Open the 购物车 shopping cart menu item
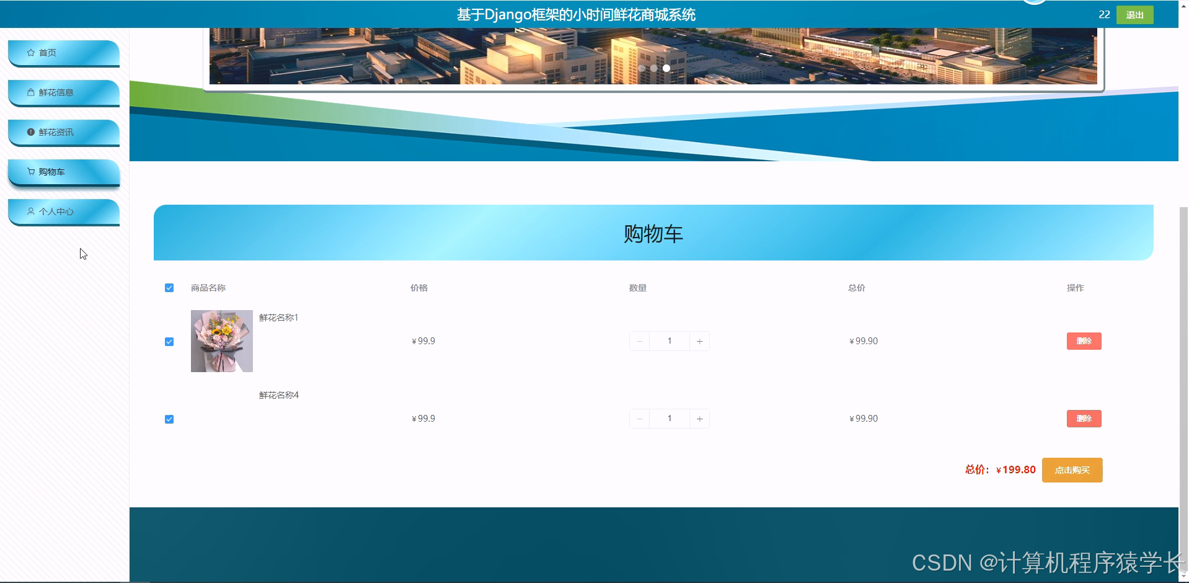 pyautogui.click(x=63, y=172)
